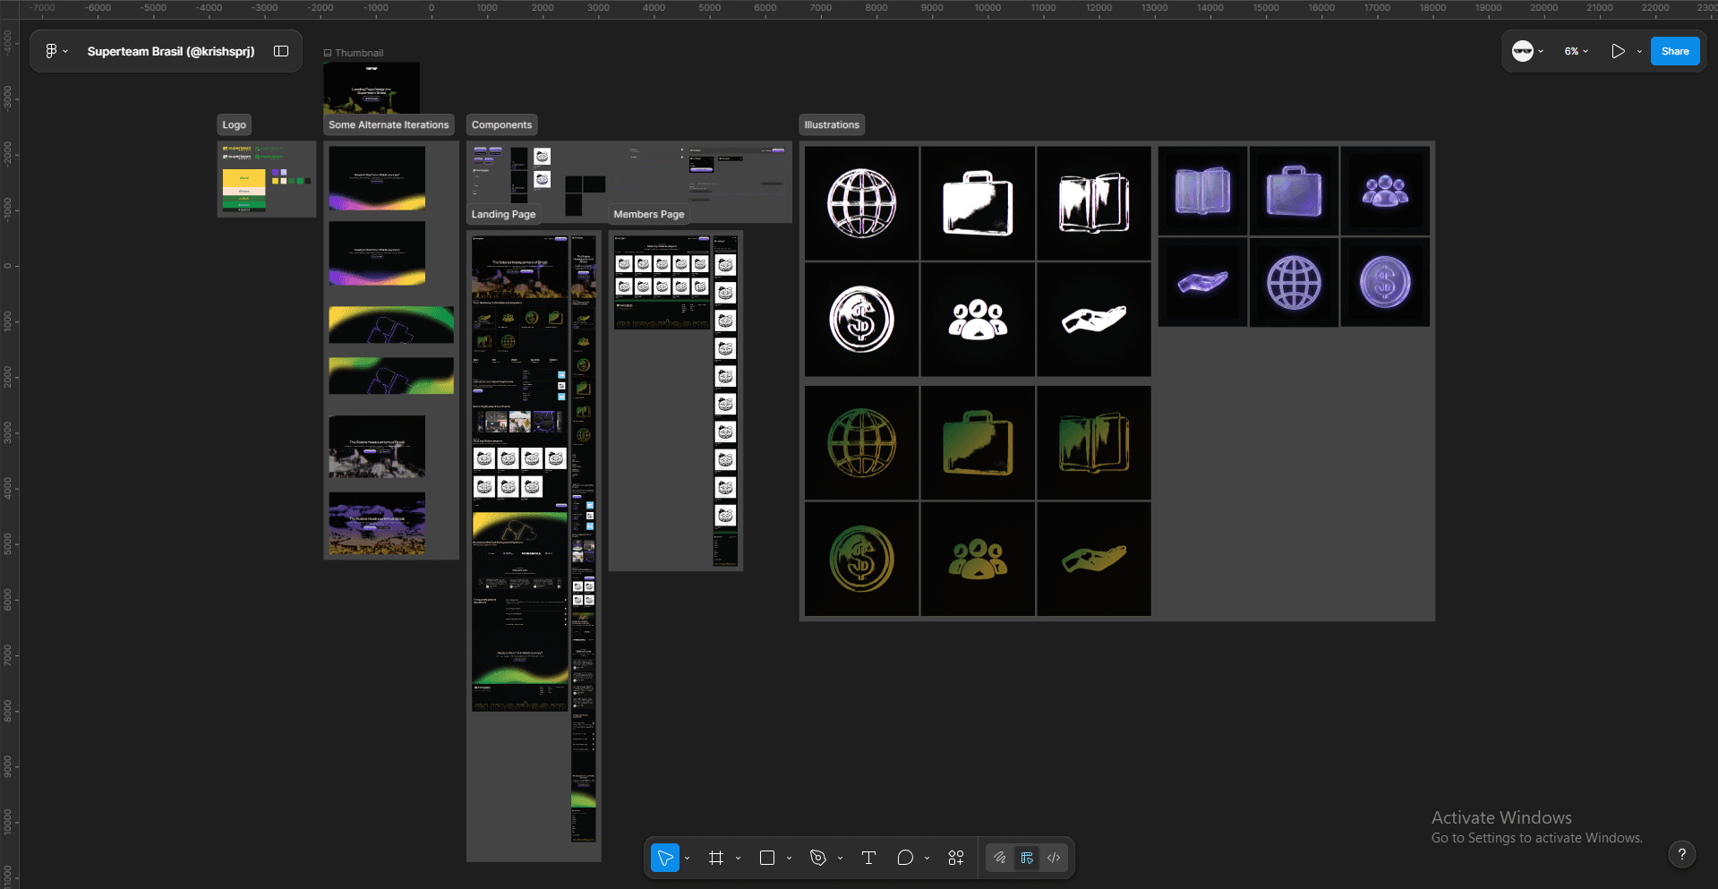Open the Figma logo menu
1718x889 pixels.
(54, 51)
